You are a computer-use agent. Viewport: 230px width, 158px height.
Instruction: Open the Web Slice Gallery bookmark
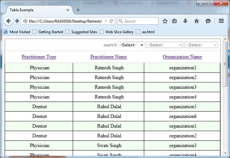116,32
